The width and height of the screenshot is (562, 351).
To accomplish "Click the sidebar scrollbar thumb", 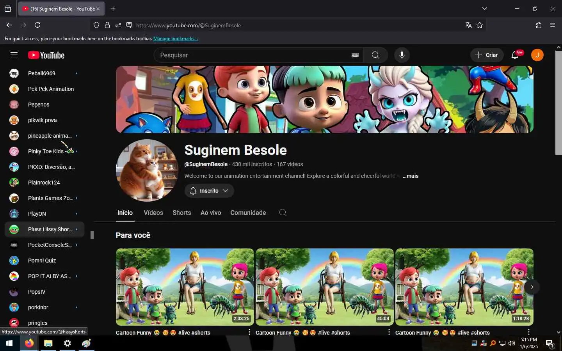I will pos(92,235).
